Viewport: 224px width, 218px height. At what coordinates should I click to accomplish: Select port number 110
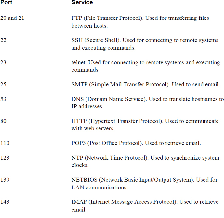(5, 143)
